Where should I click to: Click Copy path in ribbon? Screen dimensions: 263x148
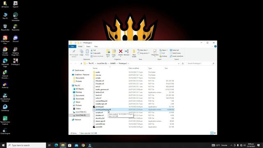coord(96,53)
